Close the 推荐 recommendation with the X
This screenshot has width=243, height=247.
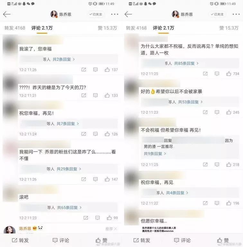[x=115, y=229]
